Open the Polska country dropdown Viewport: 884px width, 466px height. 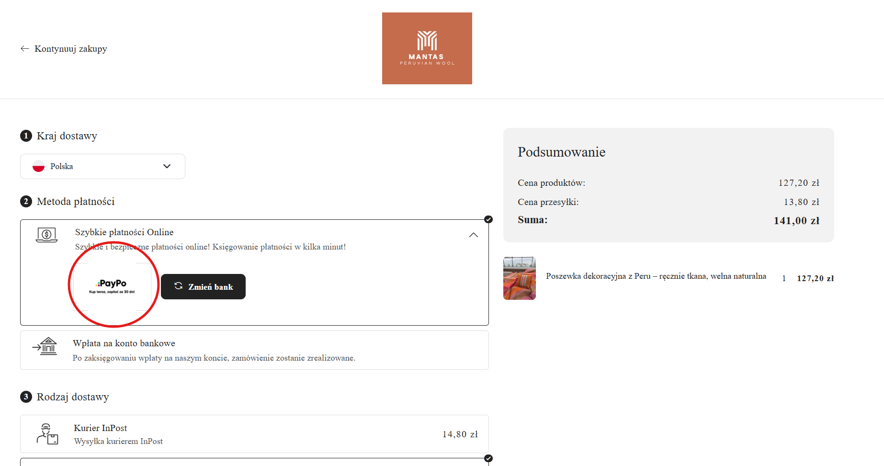coord(102,167)
